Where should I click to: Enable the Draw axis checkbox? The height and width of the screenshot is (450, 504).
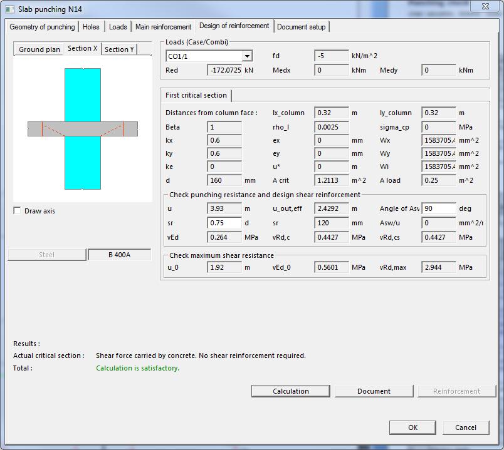click(x=17, y=211)
